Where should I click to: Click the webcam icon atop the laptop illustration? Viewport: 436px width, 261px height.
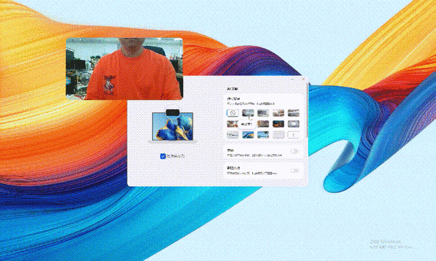172,112
